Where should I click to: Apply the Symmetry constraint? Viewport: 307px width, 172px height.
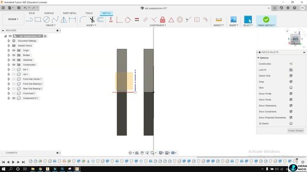click(197, 20)
